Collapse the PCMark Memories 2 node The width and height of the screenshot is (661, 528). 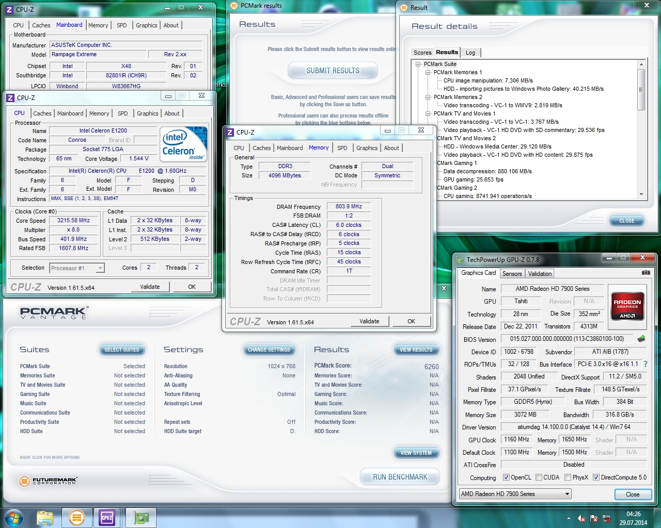click(x=428, y=97)
